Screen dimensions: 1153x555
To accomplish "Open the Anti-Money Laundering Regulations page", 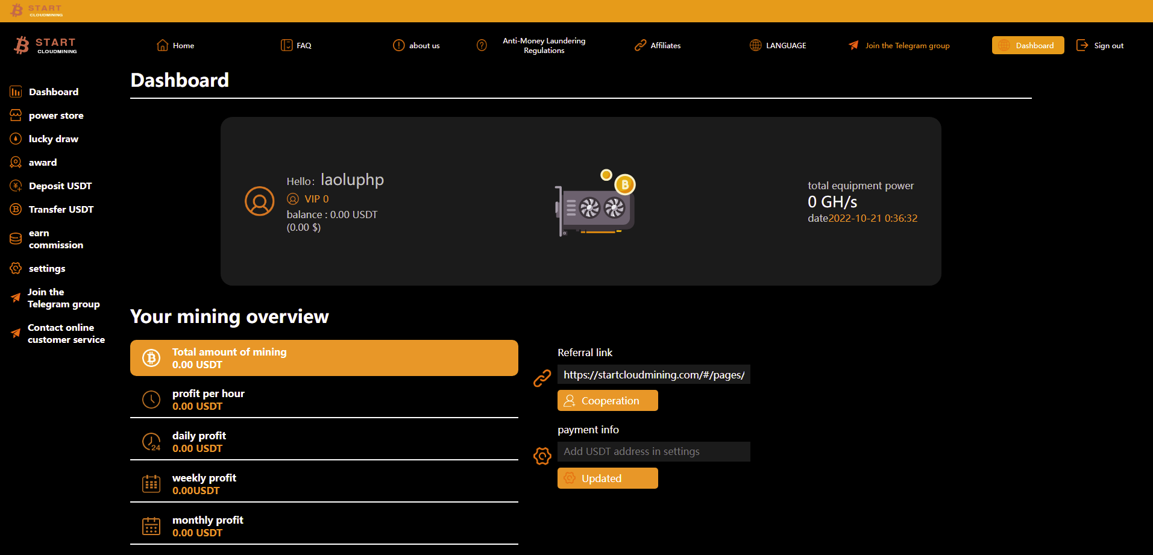I will click(544, 46).
